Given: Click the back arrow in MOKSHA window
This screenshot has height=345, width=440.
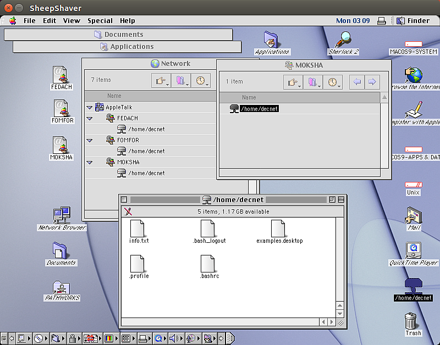Looking at the screenshot, I should [357, 82].
